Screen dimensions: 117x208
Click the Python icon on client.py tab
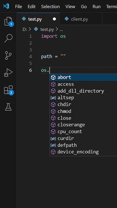pyautogui.click(x=67, y=19)
